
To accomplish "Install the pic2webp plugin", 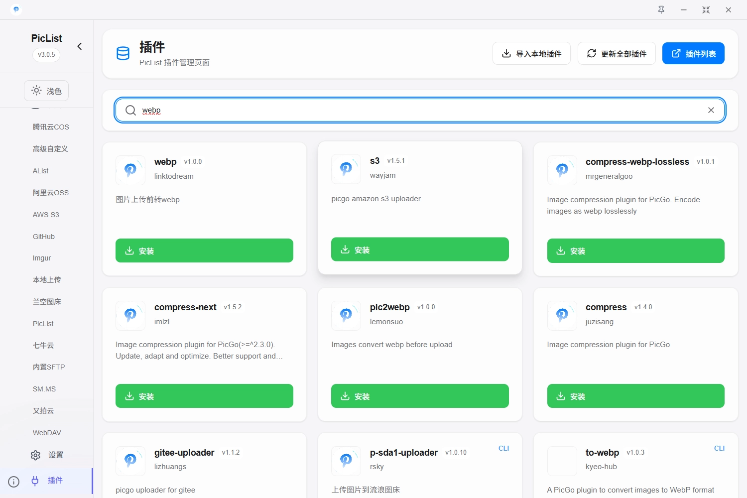I will click(420, 396).
